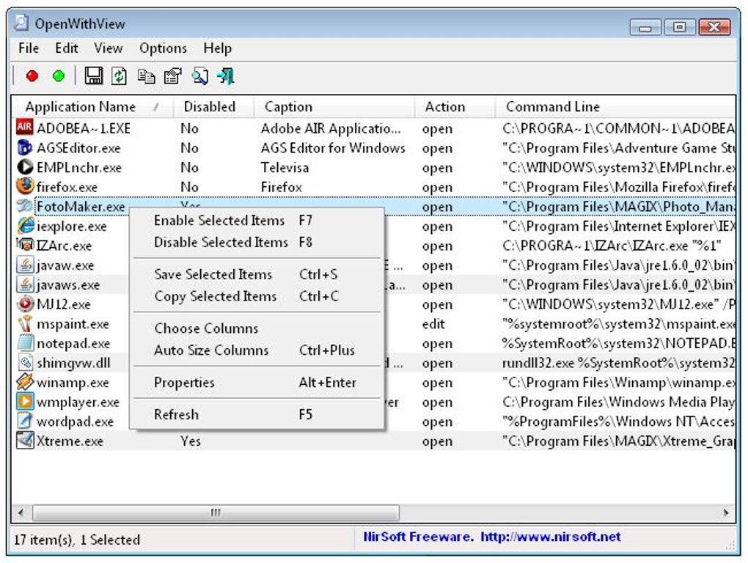The image size is (748, 563).
Task: Click the Xtreme.exe application icon
Action: pos(25,440)
